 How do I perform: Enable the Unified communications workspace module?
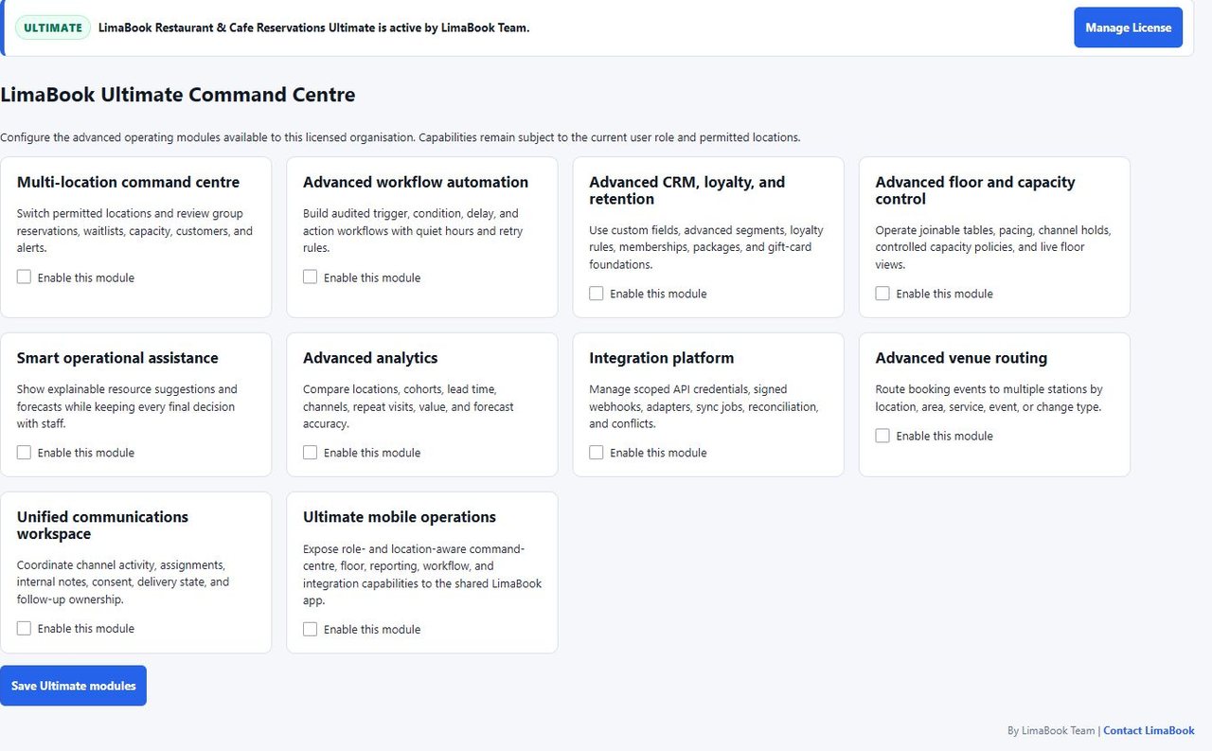pyautogui.click(x=25, y=629)
